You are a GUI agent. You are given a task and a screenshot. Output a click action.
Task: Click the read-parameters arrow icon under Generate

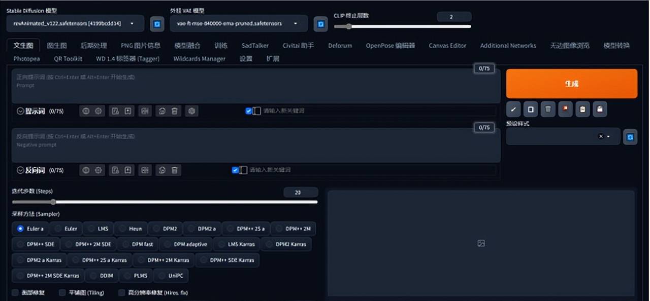pyautogui.click(x=513, y=109)
